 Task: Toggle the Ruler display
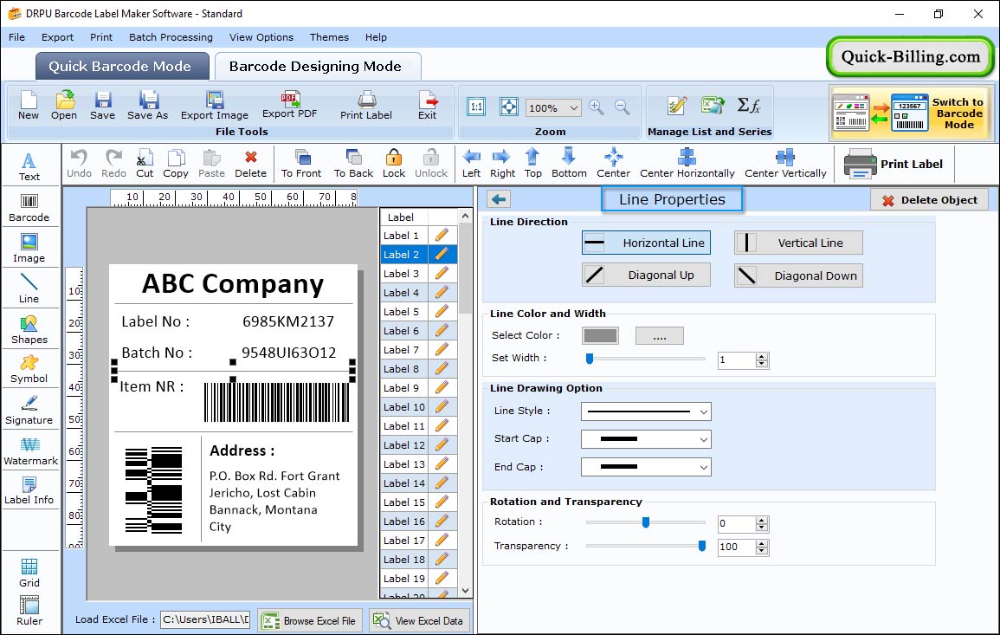29,611
